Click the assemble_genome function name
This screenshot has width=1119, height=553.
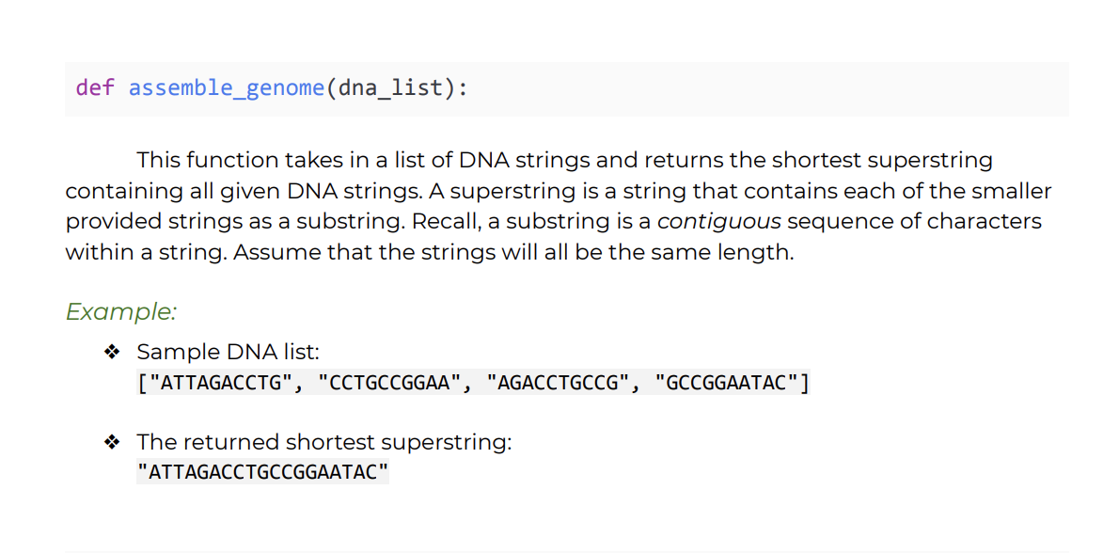pyautogui.click(x=227, y=89)
